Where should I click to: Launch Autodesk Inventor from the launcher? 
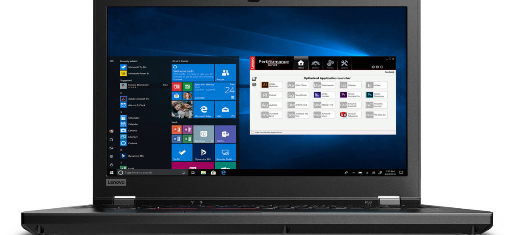pos(377,105)
